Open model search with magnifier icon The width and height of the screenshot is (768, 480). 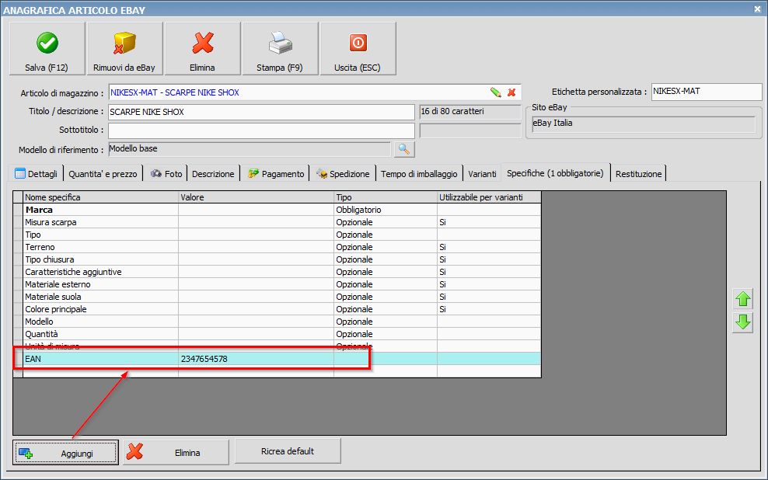[405, 149]
